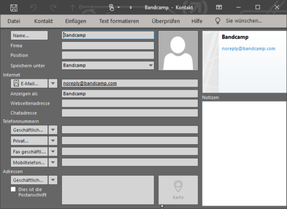Open the Hilfe tab
The width and height of the screenshot is (287, 209).
tap(197, 21)
